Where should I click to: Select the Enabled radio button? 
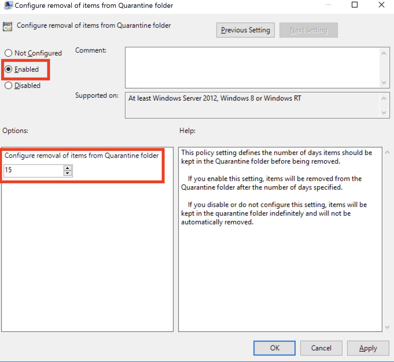8,70
